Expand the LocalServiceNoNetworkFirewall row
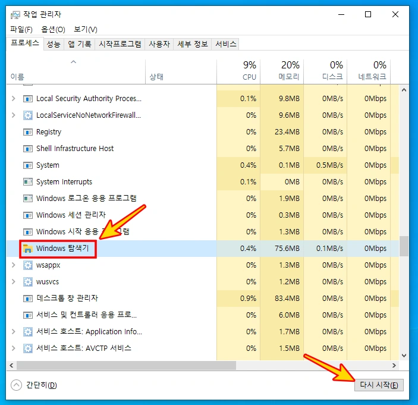Screen dimensions: 418x405 [13, 115]
